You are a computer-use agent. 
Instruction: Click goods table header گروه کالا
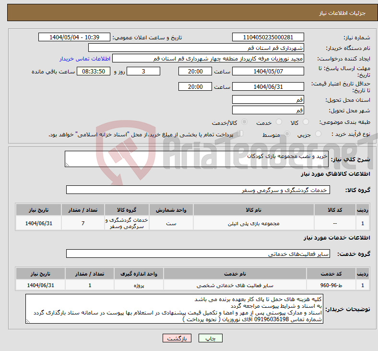click(127, 210)
